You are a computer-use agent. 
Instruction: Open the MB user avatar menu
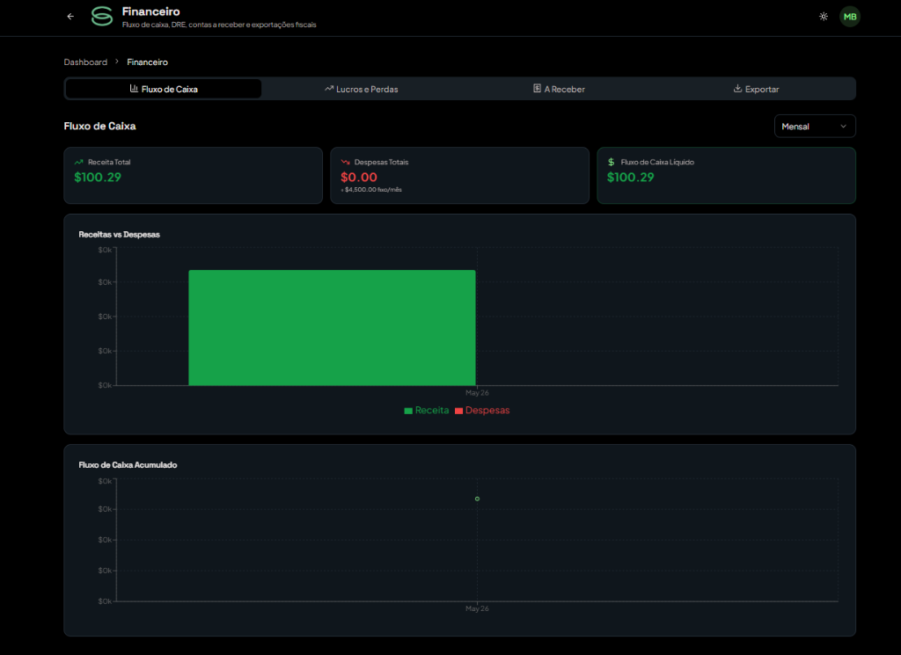point(850,17)
